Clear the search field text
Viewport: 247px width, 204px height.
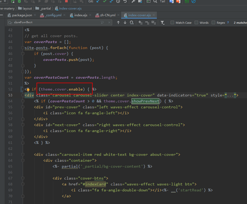pos(109,22)
